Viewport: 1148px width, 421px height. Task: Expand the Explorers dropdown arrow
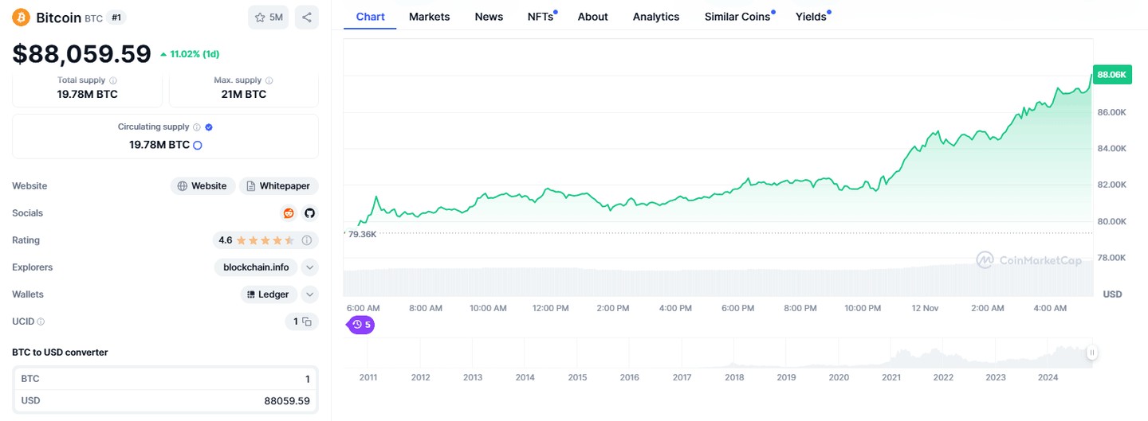point(310,267)
